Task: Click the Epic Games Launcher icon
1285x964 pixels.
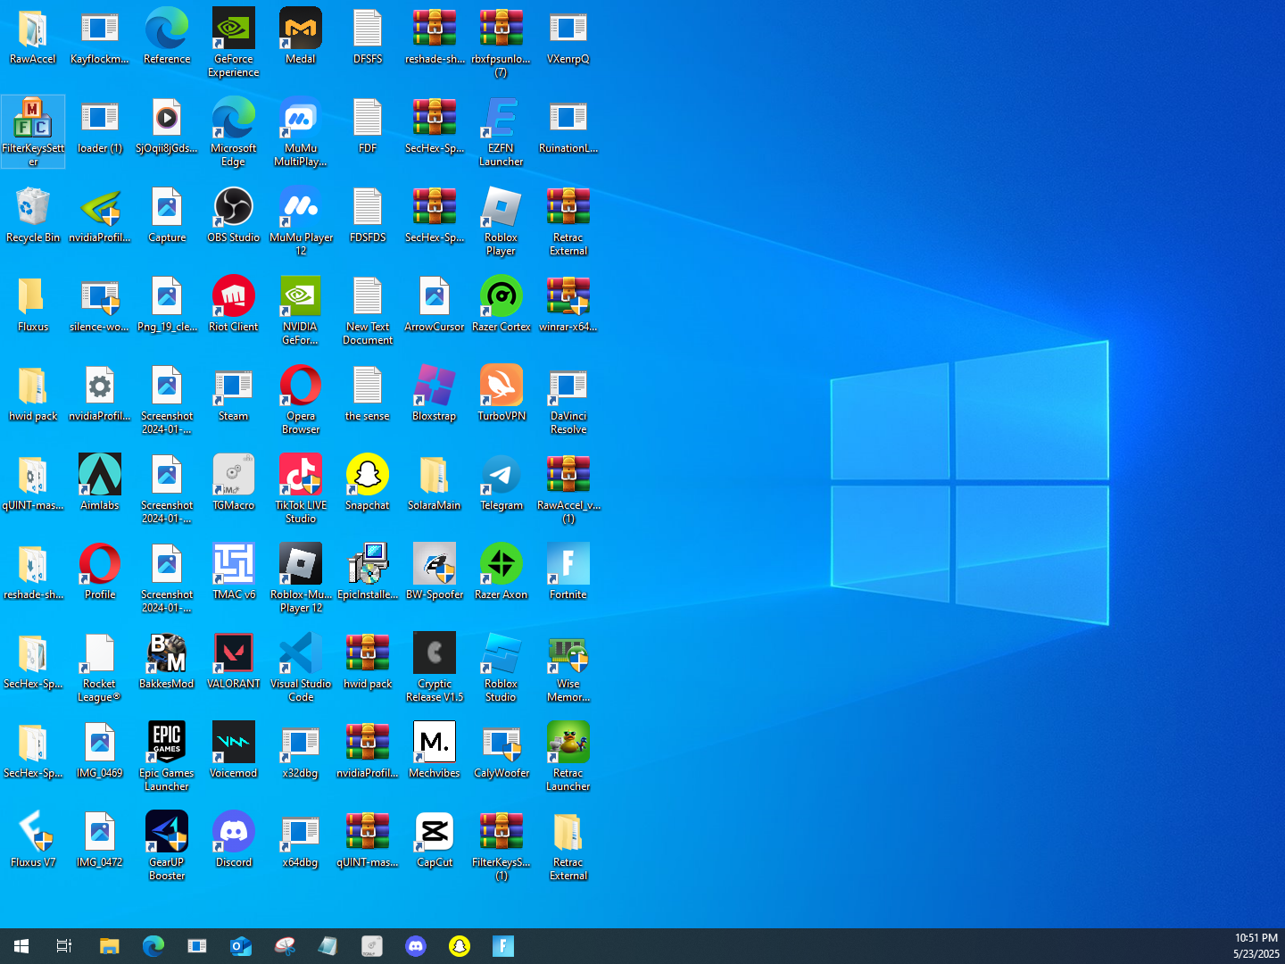Action: (166, 744)
